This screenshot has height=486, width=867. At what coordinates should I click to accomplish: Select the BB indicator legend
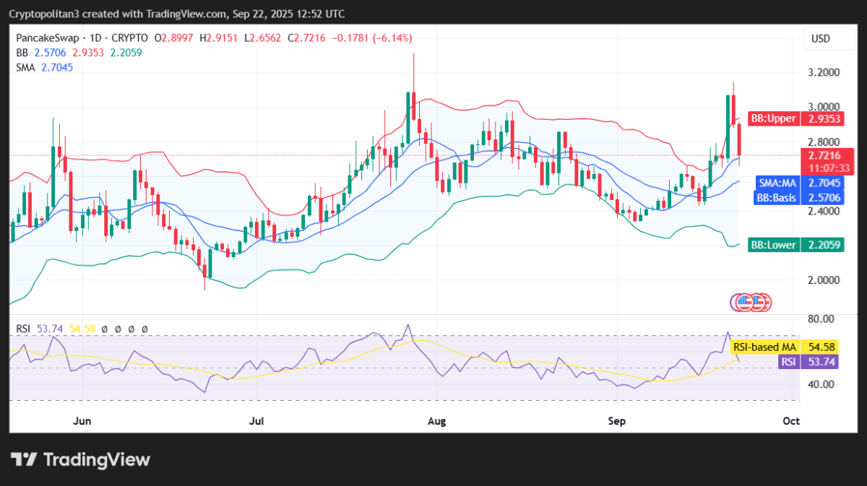[22, 53]
